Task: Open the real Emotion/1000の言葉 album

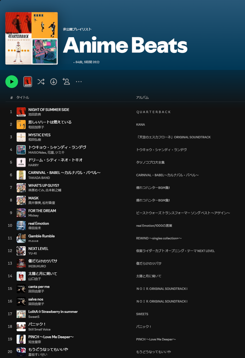Action: (x=154, y=225)
